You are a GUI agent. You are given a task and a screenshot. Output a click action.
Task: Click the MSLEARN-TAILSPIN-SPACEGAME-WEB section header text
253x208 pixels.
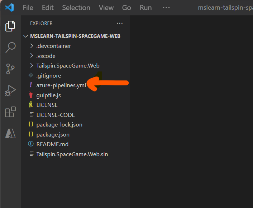tap(75, 36)
